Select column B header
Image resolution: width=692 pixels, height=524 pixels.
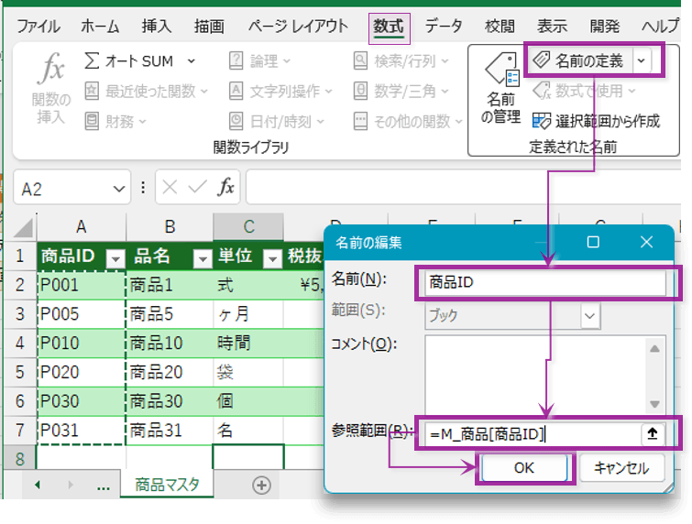170,227
